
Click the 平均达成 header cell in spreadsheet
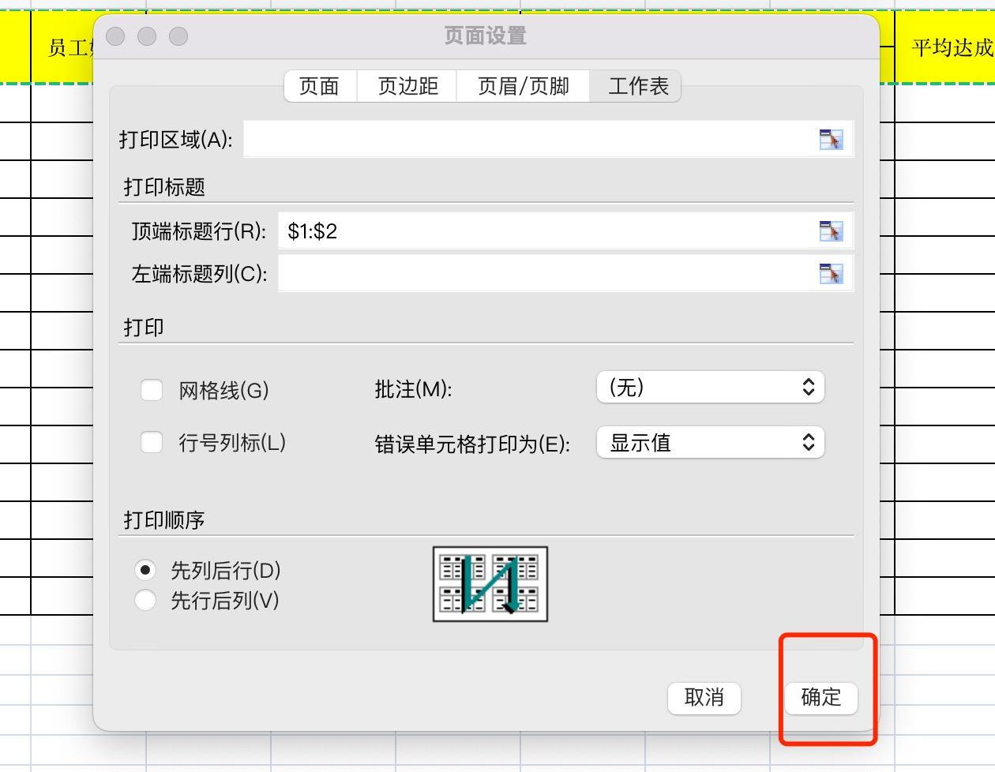(x=945, y=48)
